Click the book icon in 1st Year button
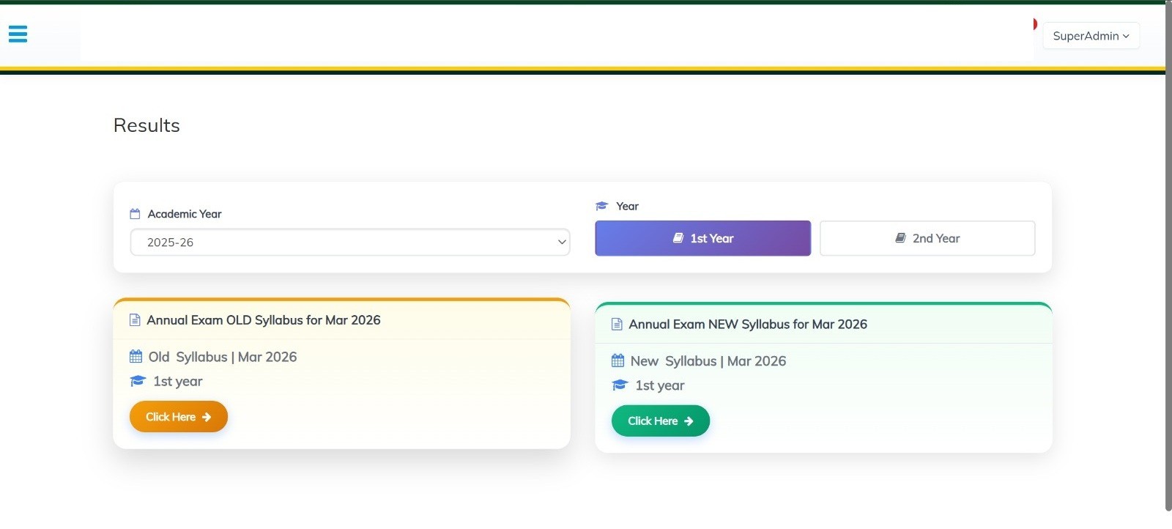The image size is (1172, 529). point(678,238)
